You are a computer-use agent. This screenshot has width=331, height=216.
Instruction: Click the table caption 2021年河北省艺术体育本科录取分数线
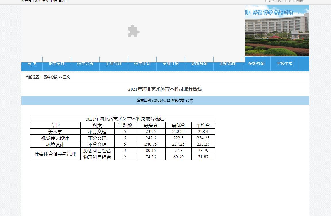123,119
